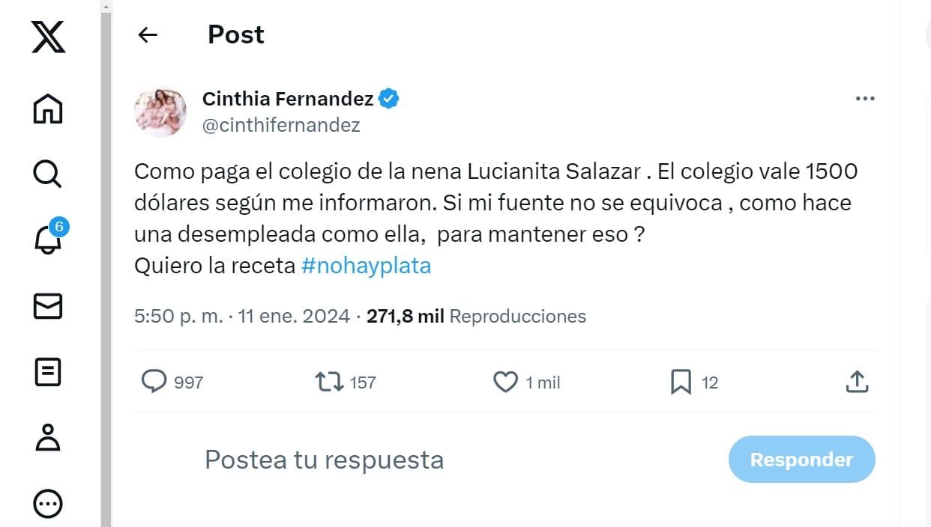Bookmark this post
This screenshot has width=931, height=527.
(x=680, y=382)
